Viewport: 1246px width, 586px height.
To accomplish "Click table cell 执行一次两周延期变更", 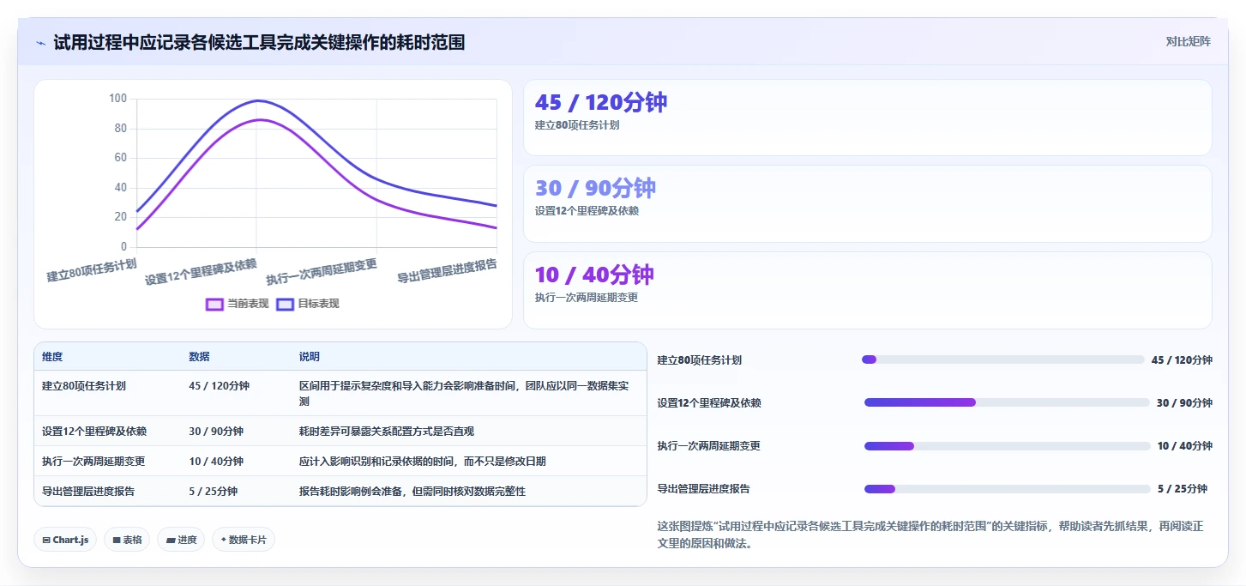I will (93, 462).
